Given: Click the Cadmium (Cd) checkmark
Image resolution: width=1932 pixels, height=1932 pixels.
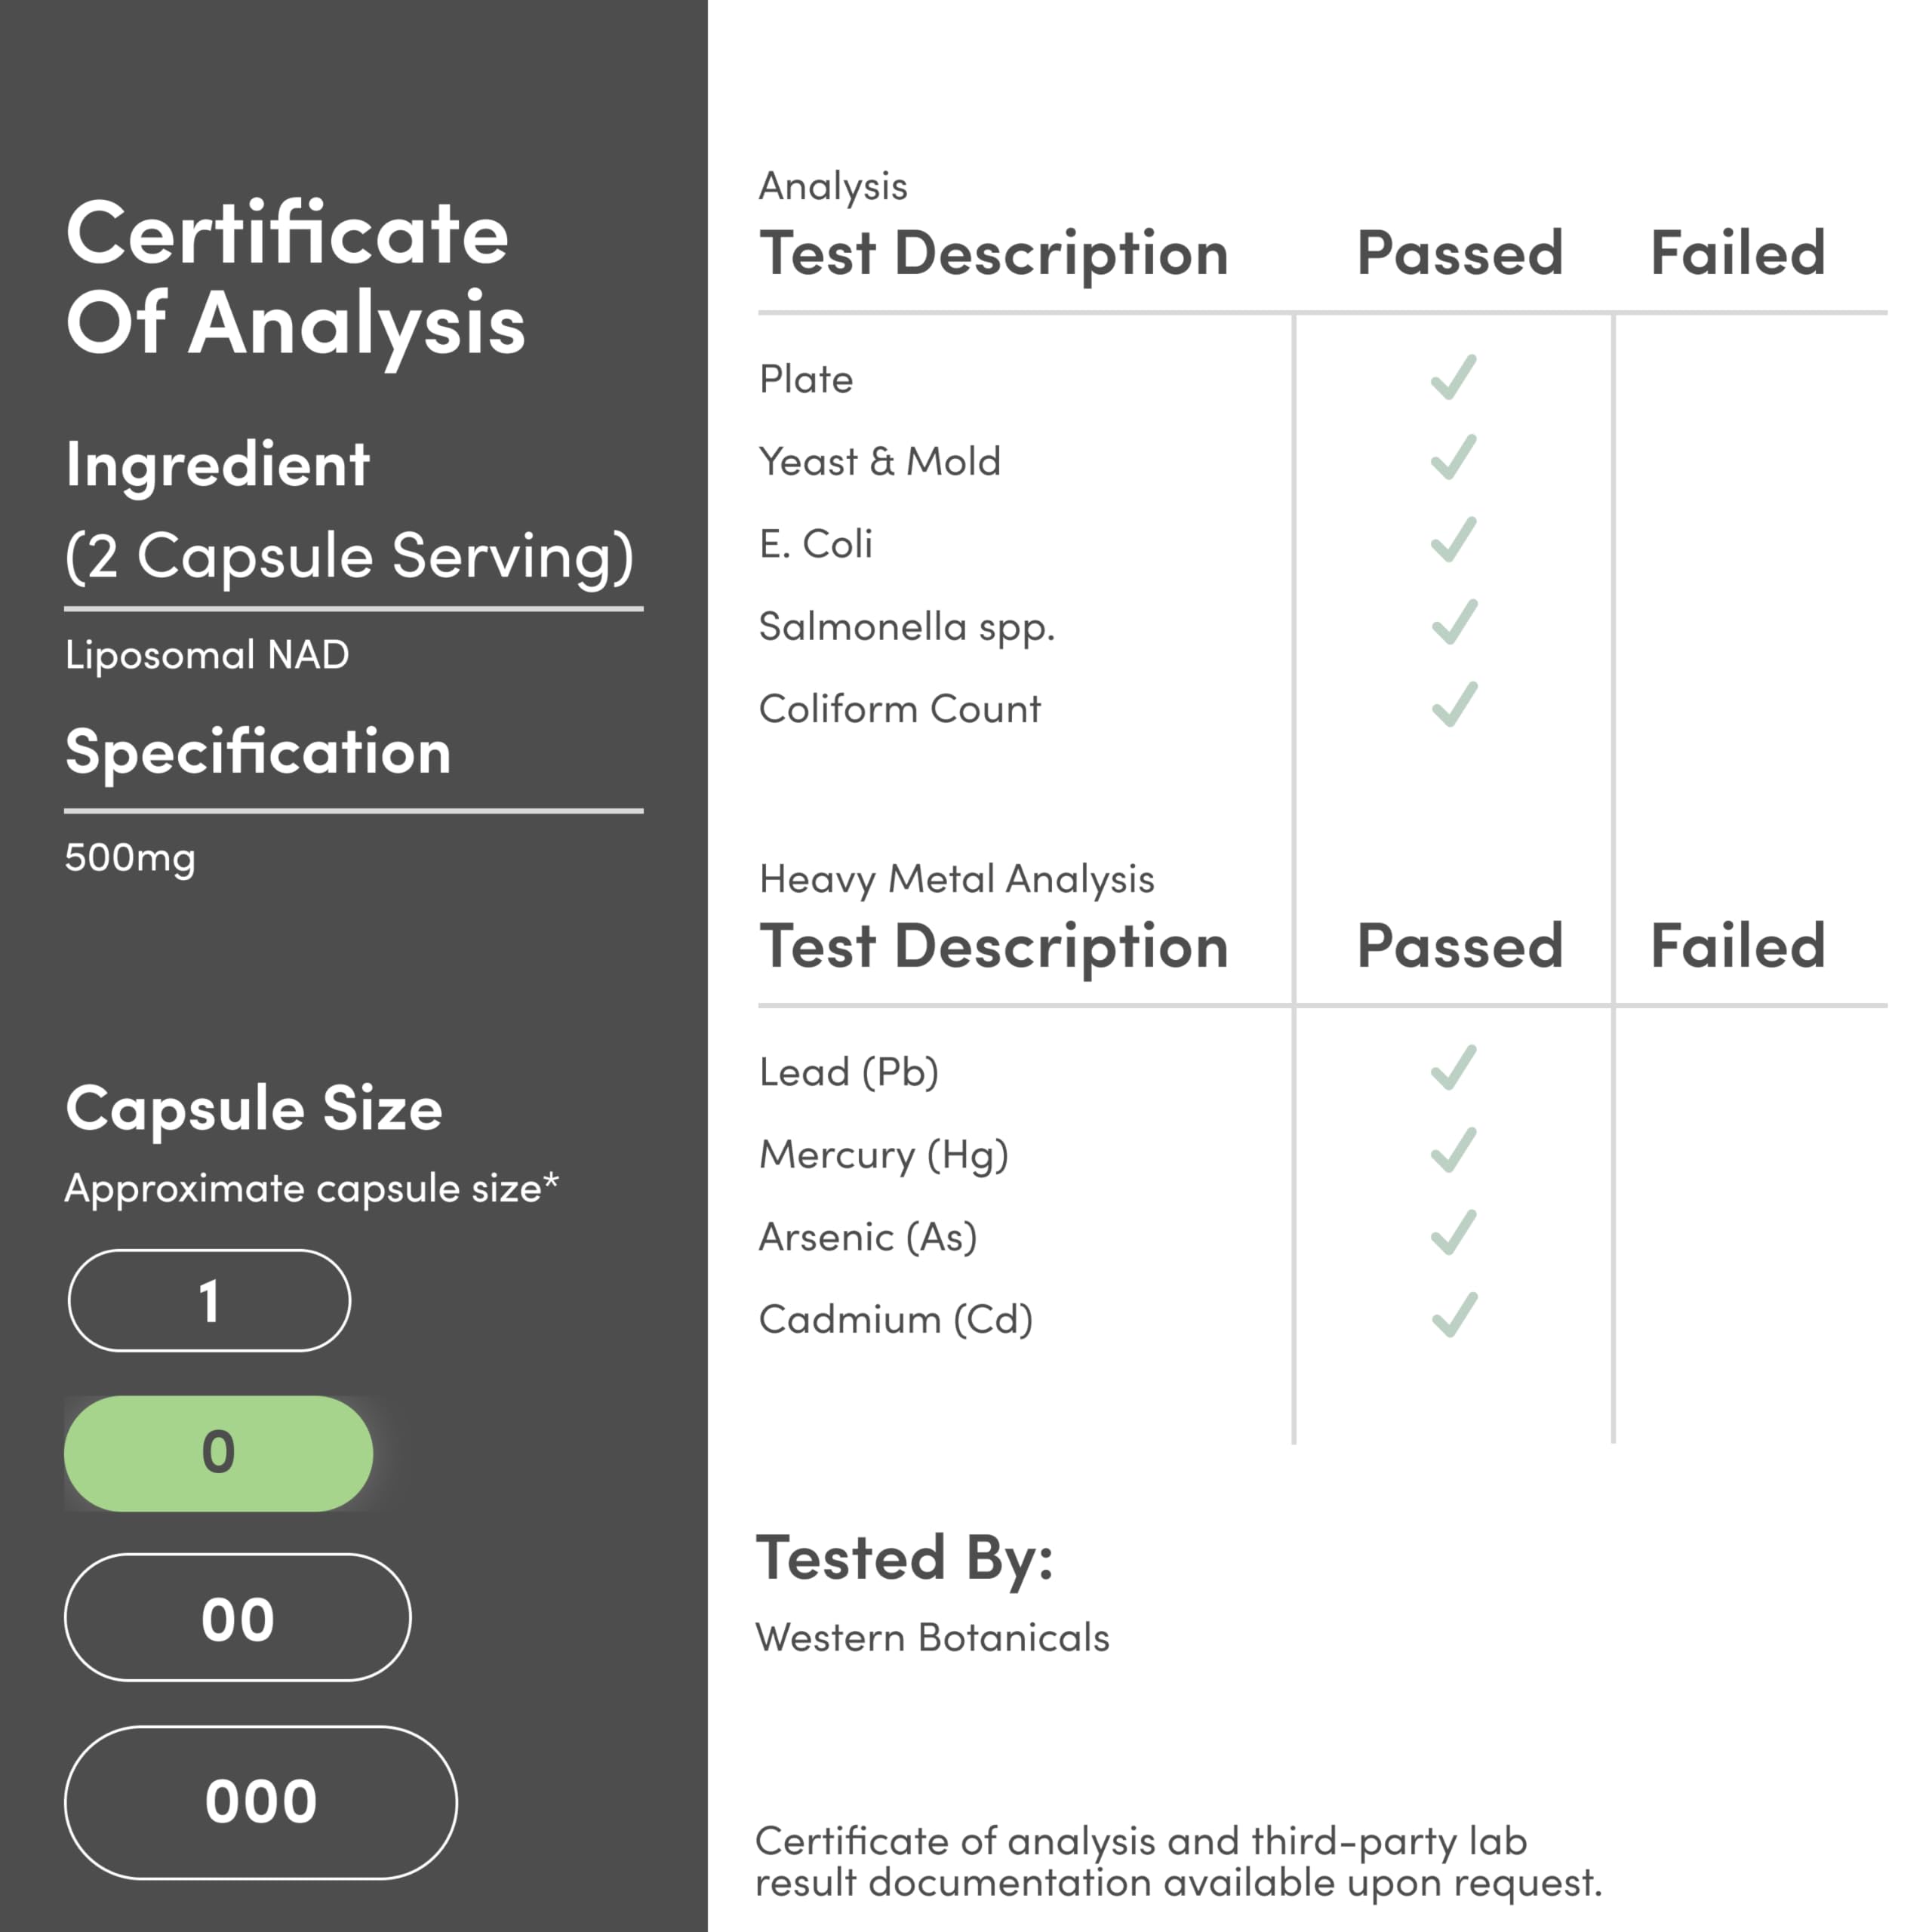Looking at the screenshot, I should [1453, 1315].
